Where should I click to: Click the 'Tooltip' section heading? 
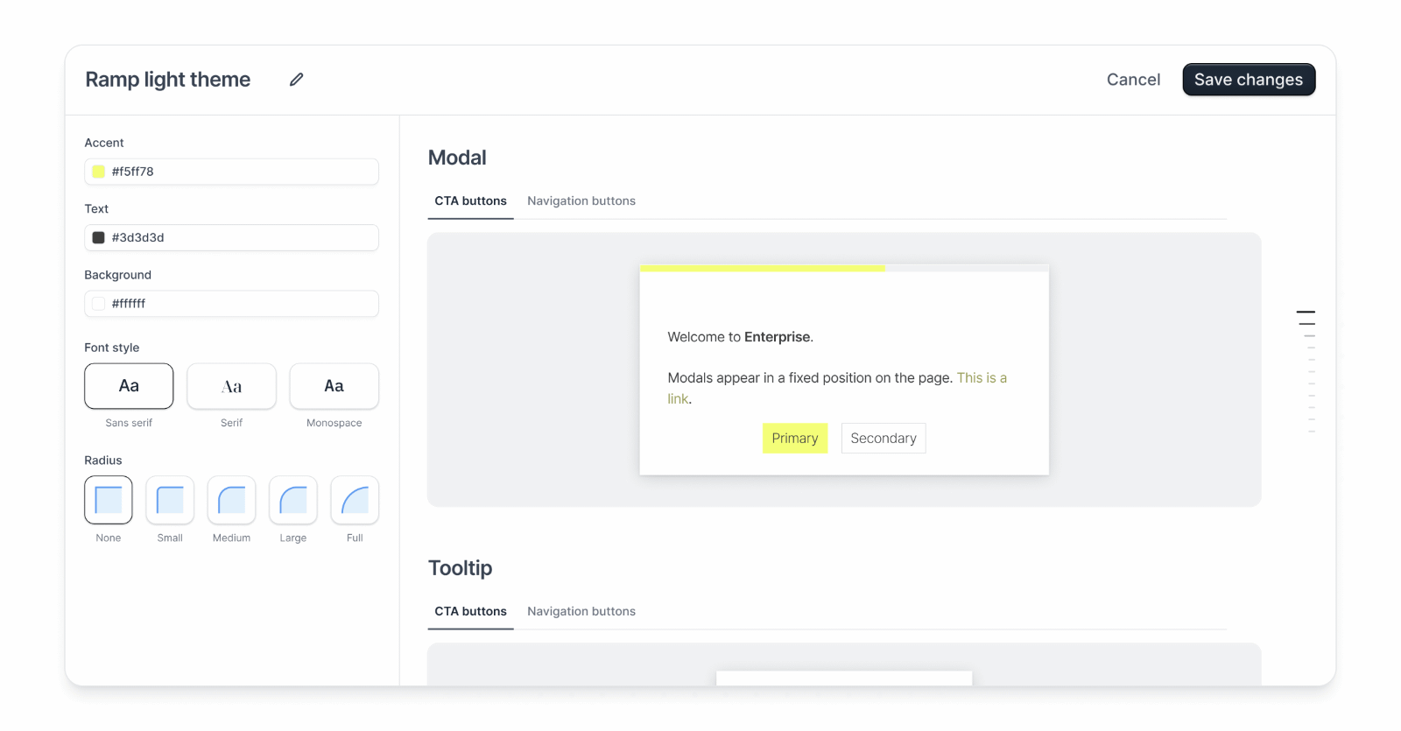[460, 568]
